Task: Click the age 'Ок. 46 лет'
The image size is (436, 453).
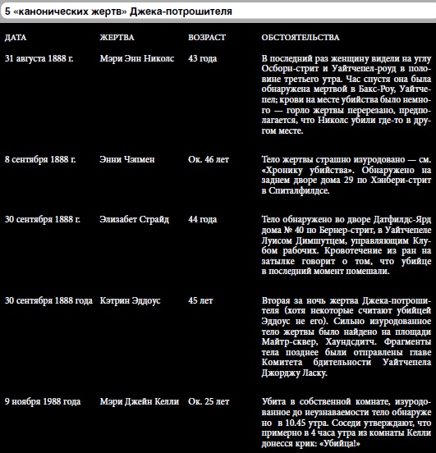Action: pos(209,159)
